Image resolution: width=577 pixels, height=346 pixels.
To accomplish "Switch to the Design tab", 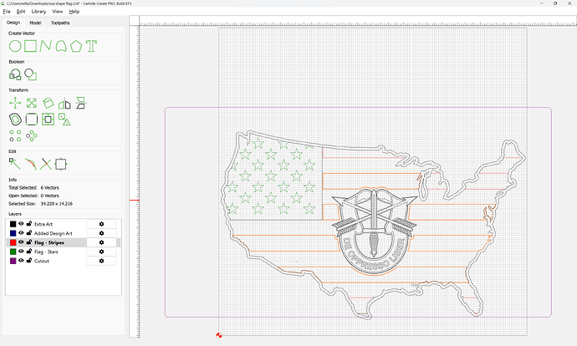I will (13, 23).
